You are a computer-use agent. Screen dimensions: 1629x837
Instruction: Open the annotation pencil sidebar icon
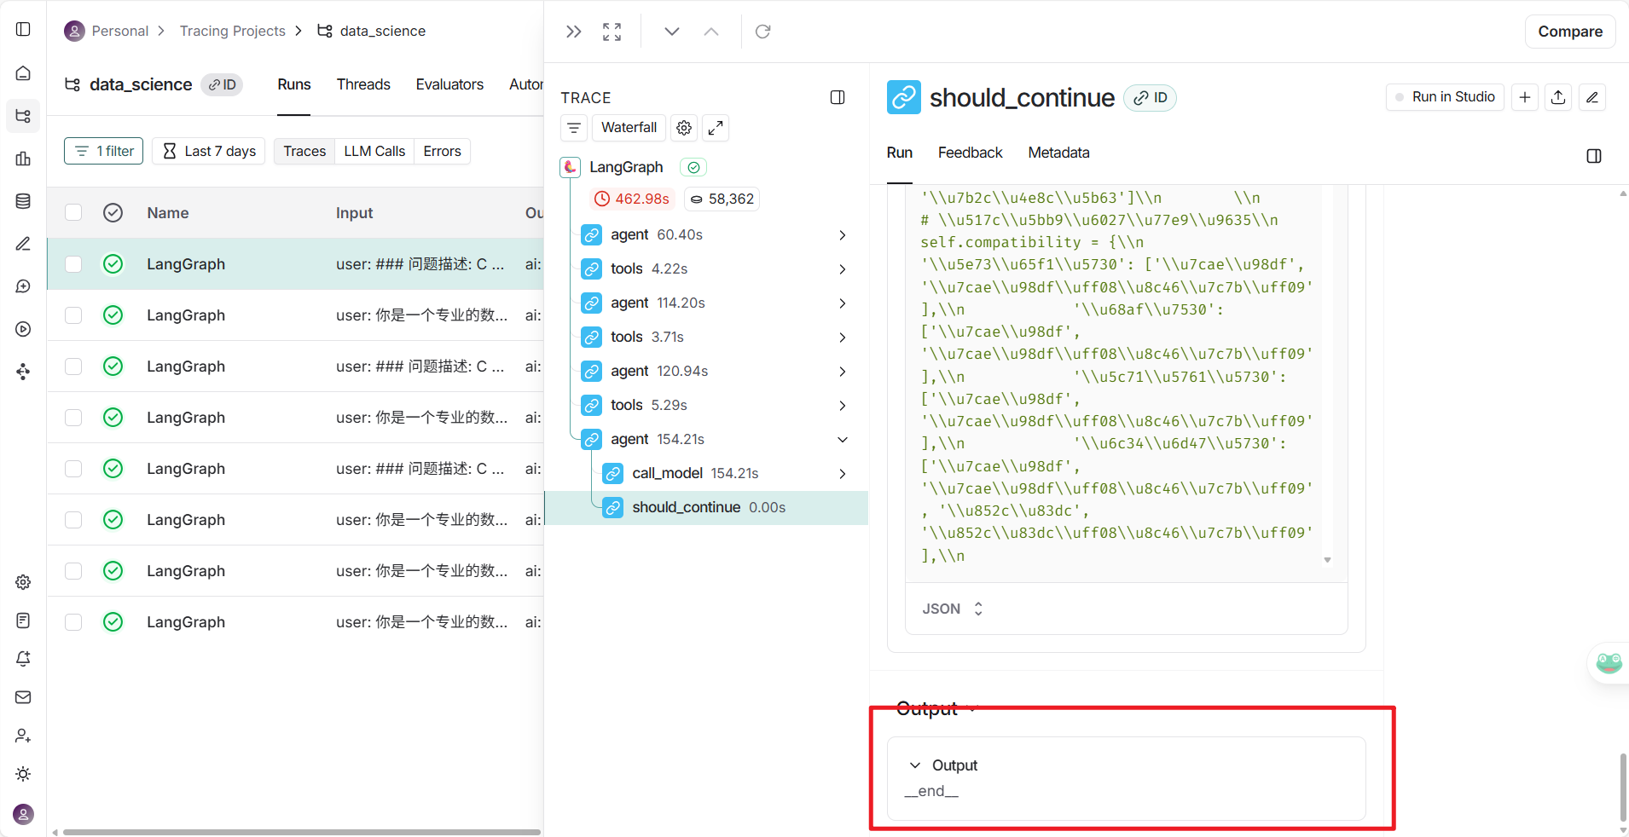(x=23, y=244)
